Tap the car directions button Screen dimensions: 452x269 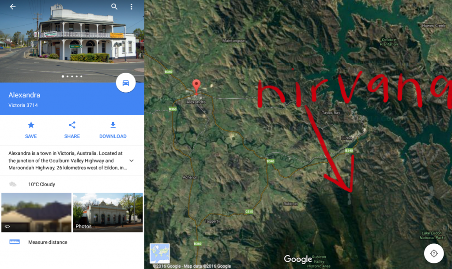(126, 83)
